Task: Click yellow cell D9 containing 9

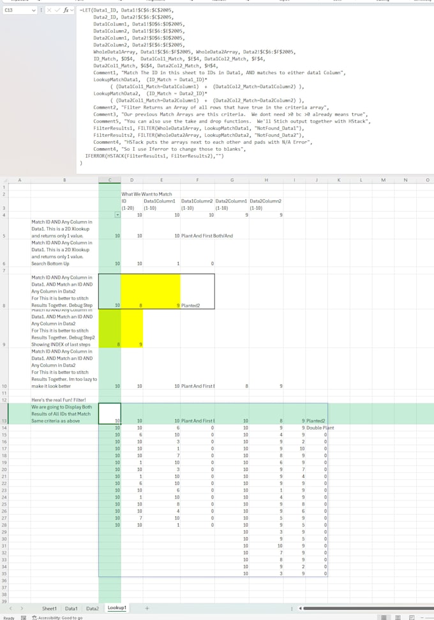Action: click(132, 329)
